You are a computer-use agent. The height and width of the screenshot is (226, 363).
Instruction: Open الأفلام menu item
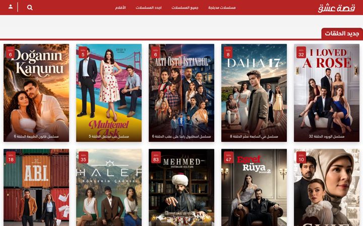pos(120,8)
